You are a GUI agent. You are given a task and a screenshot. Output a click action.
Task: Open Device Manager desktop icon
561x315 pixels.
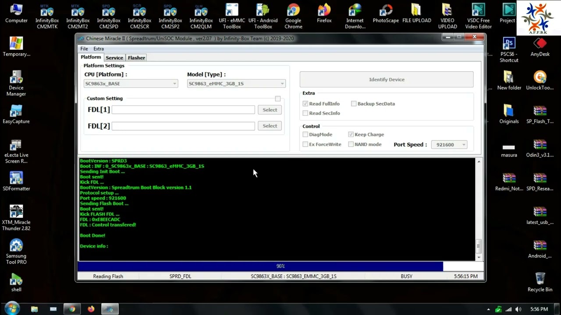pyautogui.click(x=16, y=84)
